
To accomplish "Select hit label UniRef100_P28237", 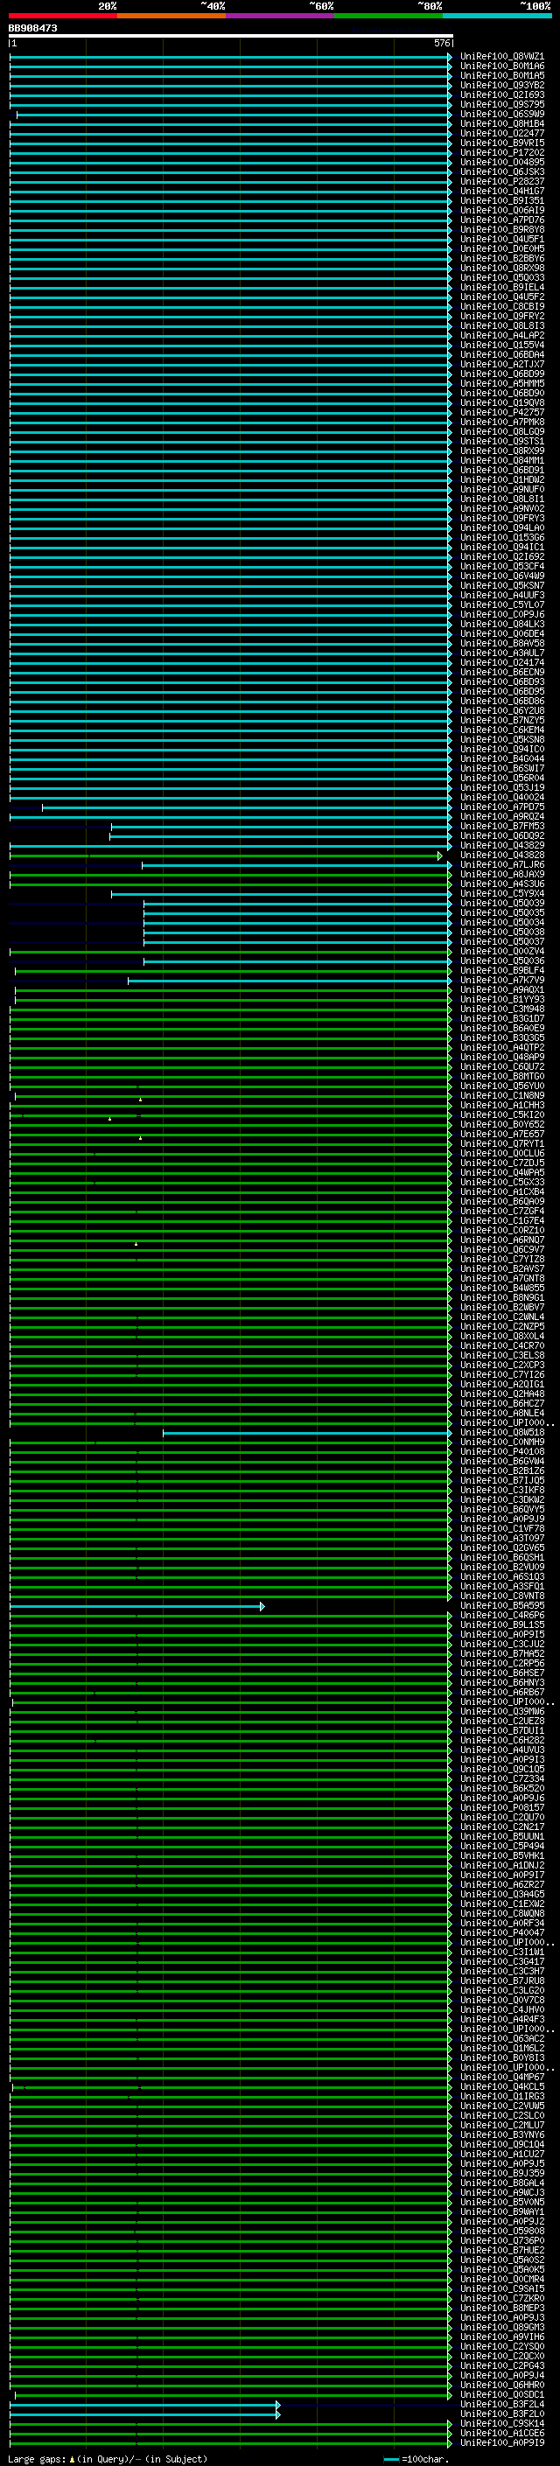I will (501, 182).
